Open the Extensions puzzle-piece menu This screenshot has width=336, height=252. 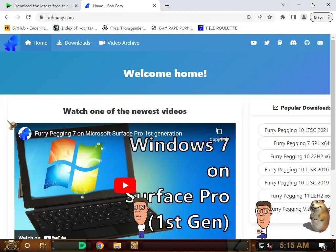pos(283,17)
